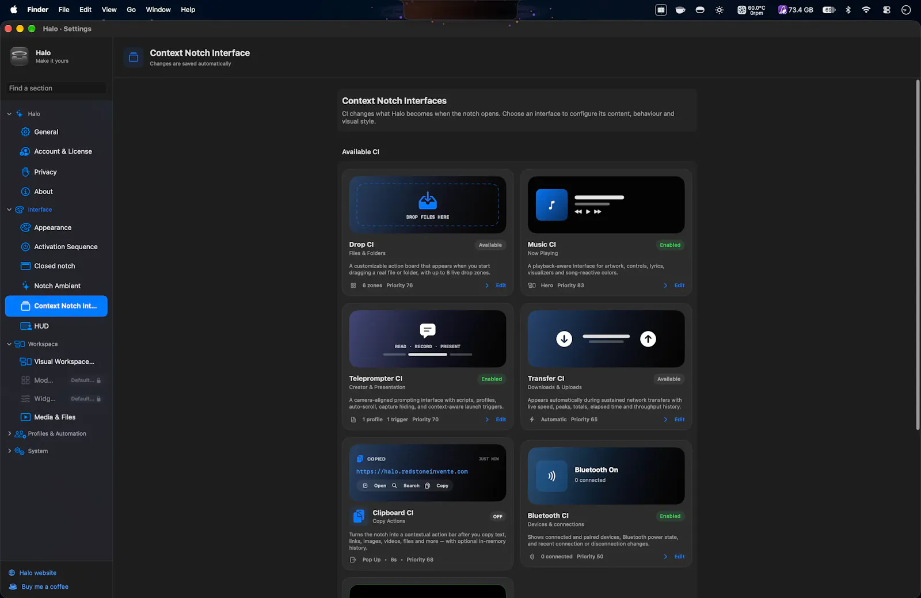This screenshot has width=921, height=598.
Task: Open Closed notch via its icon
Action: [x=25, y=266]
